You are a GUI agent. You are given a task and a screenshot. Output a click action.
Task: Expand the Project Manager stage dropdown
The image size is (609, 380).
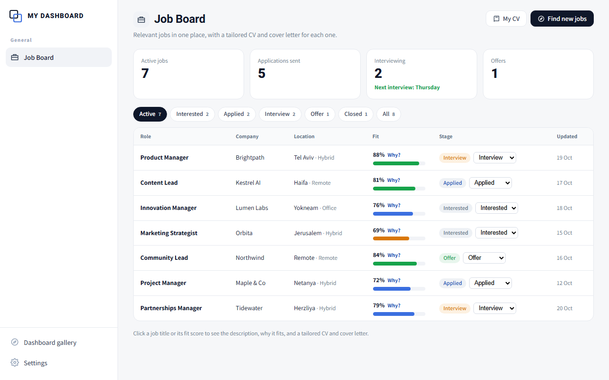491,283
